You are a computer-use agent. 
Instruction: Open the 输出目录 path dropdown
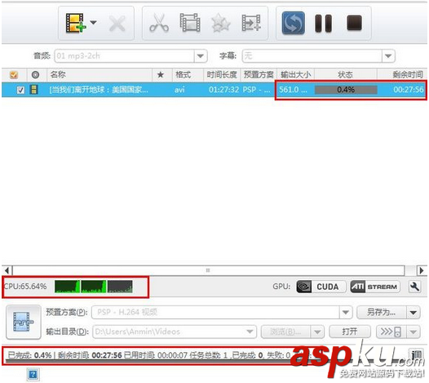250,332
